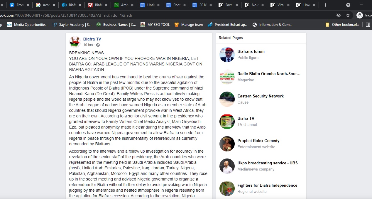Click the Biafrans forum profile picture

click(227, 55)
